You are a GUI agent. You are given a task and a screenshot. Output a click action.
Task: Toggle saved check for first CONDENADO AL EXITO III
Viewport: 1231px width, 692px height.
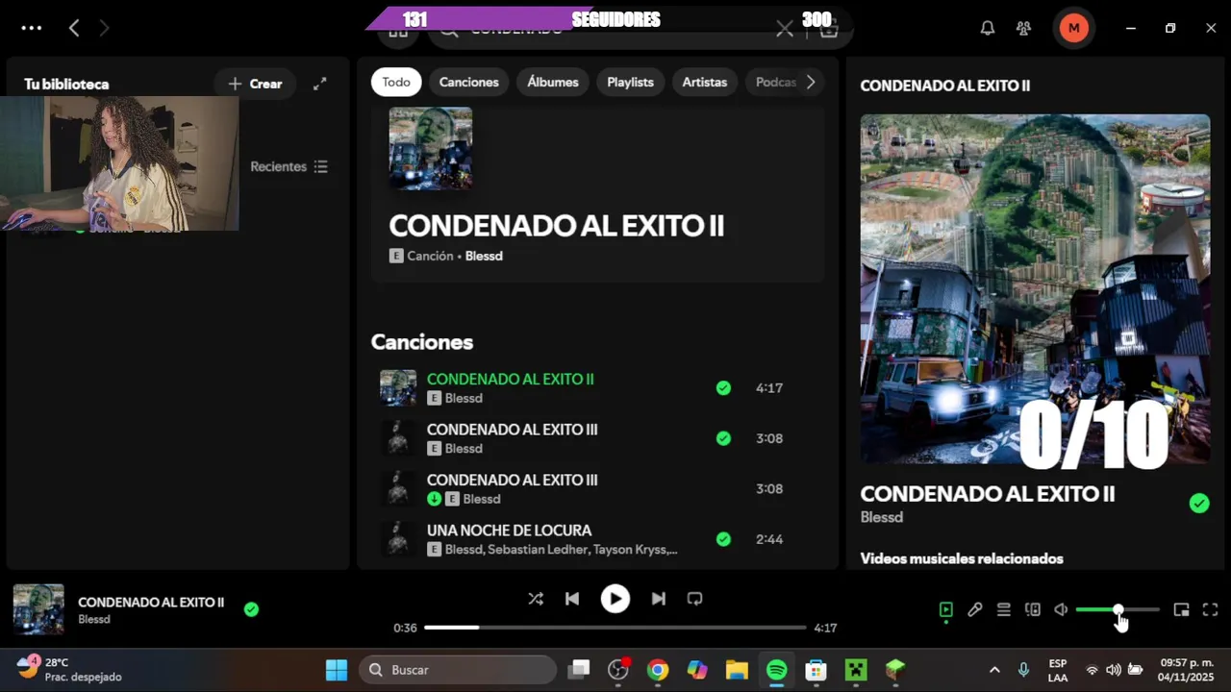[x=723, y=438]
